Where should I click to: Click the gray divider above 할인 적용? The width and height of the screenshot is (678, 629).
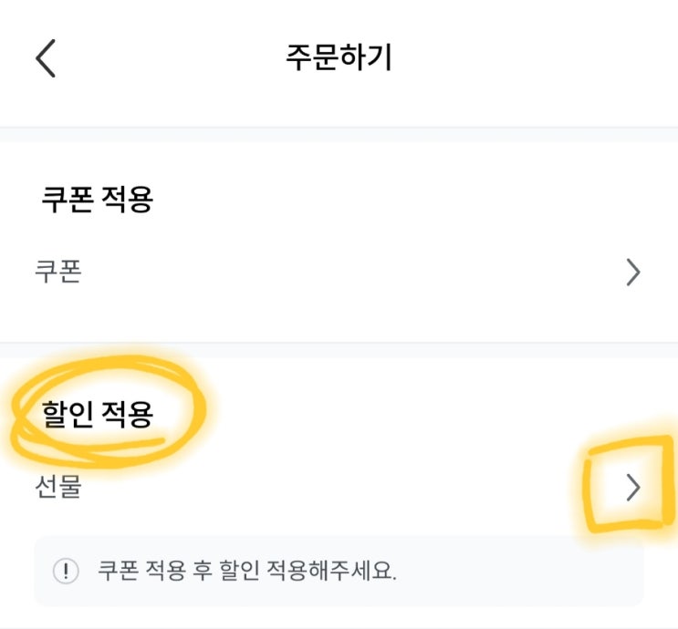click(x=339, y=350)
